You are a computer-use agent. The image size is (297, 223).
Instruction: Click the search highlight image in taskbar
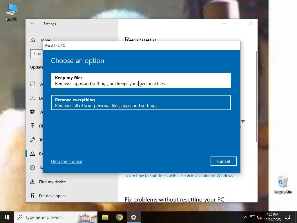[87, 217]
